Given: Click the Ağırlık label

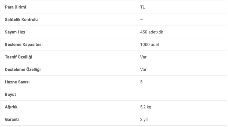Looking at the screenshot, I should [11, 107].
